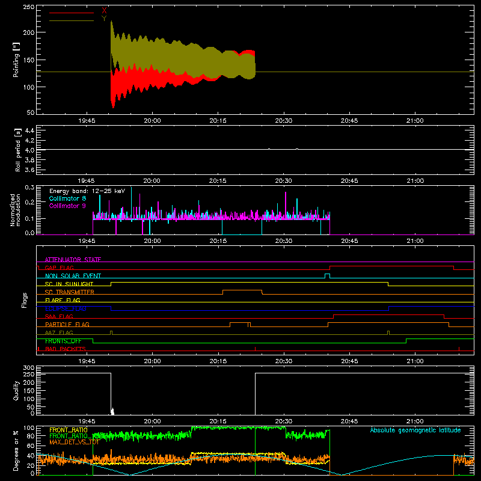The height and width of the screenshot is (481, 481).
Task: Select the 'Energy band: 12-25 keV' label
Action: 87,191
